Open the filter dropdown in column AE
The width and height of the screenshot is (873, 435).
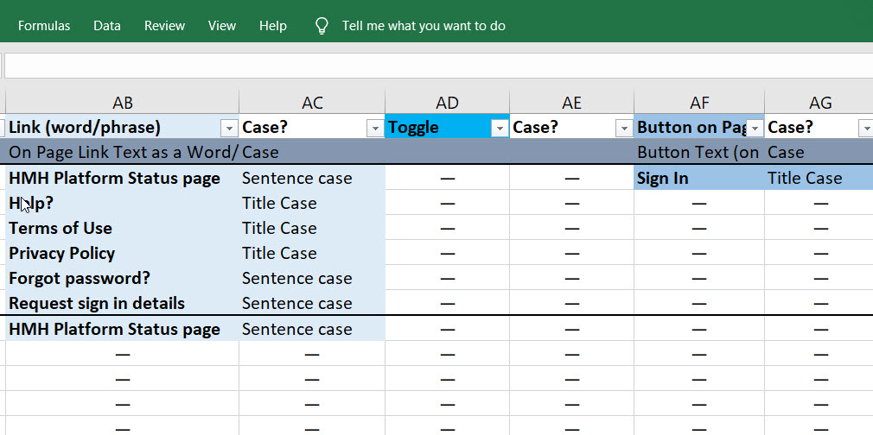pos(624,128)
